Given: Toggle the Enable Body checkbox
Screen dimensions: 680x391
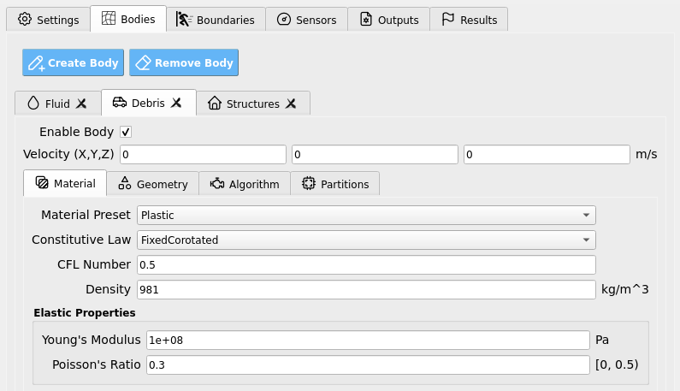Looking at the screenshot, I should tap(126, 132).
